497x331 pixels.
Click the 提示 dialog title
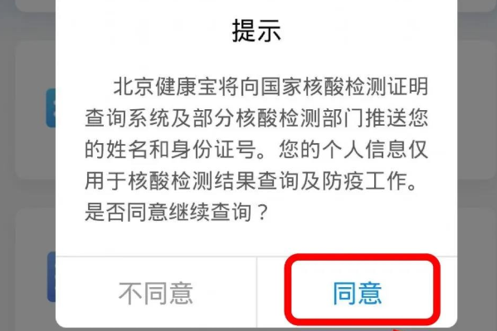point(256,31)
